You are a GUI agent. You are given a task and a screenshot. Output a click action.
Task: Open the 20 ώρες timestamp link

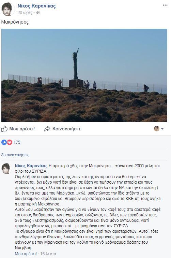pyautogui.click(x=25, y=13)
